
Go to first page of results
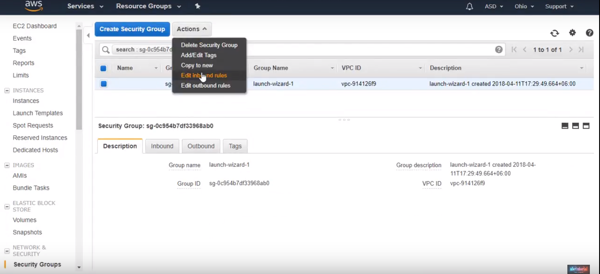[514, 50]
